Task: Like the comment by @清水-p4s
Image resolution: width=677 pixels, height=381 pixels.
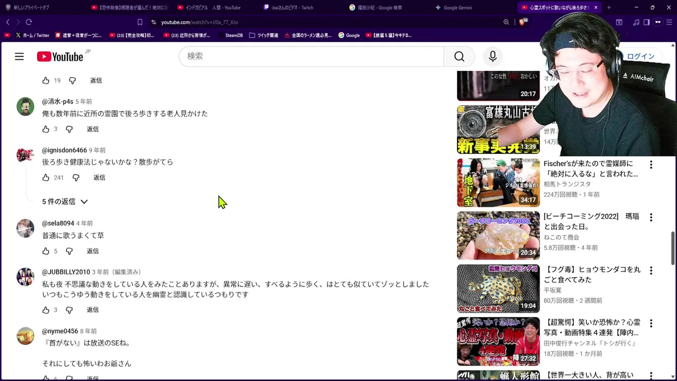Action: [x=46, y=129]
